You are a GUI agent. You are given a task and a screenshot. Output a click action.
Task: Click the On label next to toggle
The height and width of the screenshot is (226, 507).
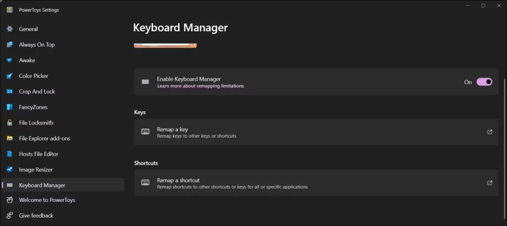point(468,82)
